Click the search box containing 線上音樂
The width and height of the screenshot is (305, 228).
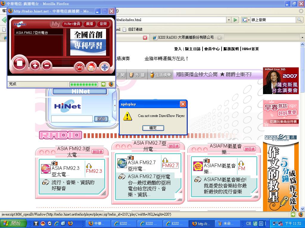(x=273, y=20)
